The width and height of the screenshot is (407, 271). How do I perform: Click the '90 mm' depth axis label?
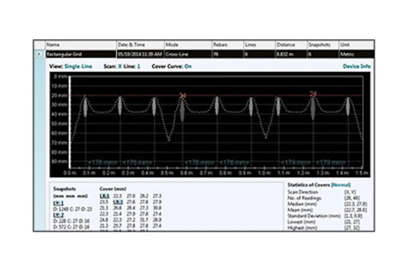(59, 162)
